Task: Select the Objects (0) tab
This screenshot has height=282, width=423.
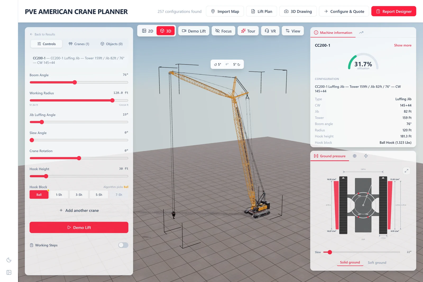Action: coord(111,44)
